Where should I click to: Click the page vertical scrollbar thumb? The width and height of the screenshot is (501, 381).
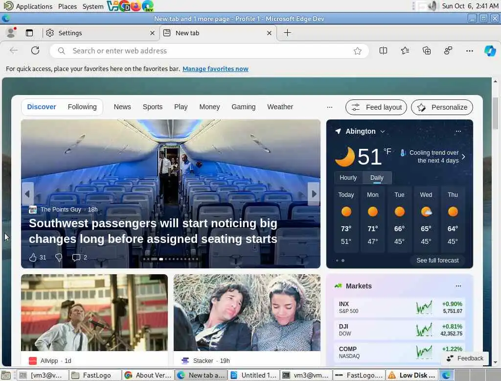point(495,114)
